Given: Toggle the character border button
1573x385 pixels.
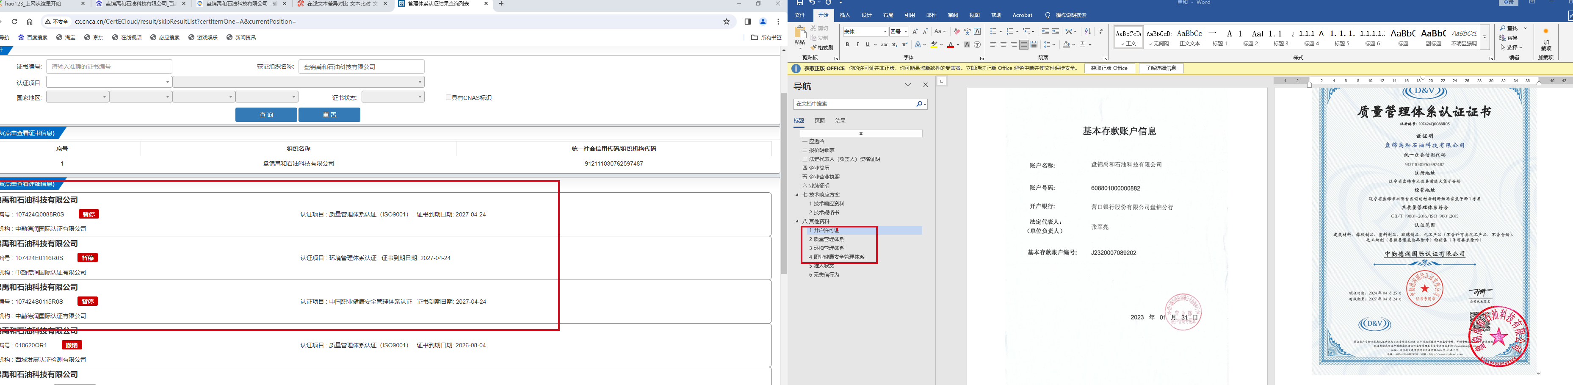Looking at the screenshot, I should pos(978,32).
